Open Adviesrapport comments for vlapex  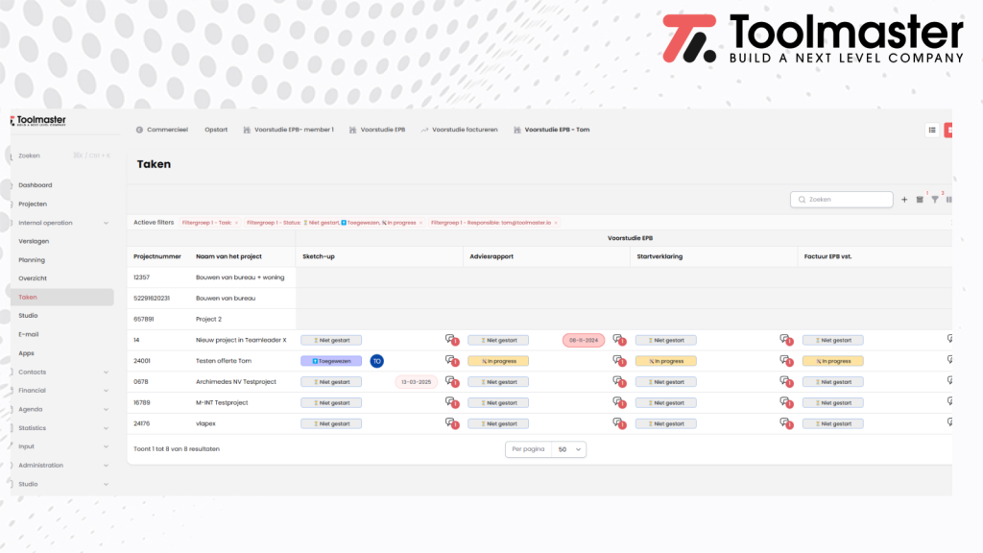(x=619, y=423)
